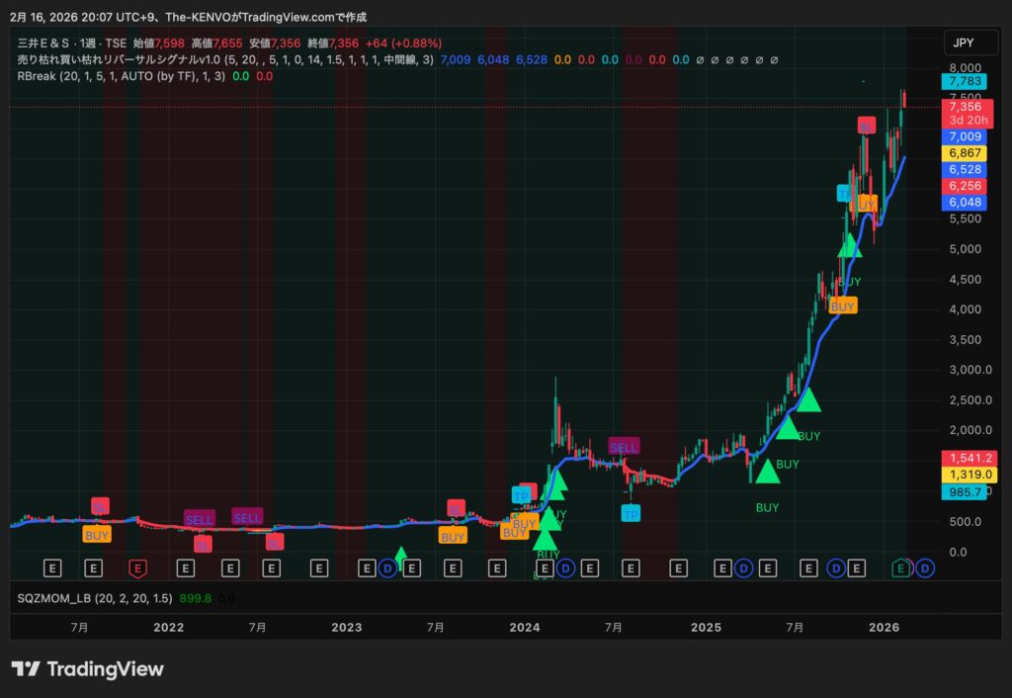
Task: Open the JPY currency selector
Action: [963, 43]
